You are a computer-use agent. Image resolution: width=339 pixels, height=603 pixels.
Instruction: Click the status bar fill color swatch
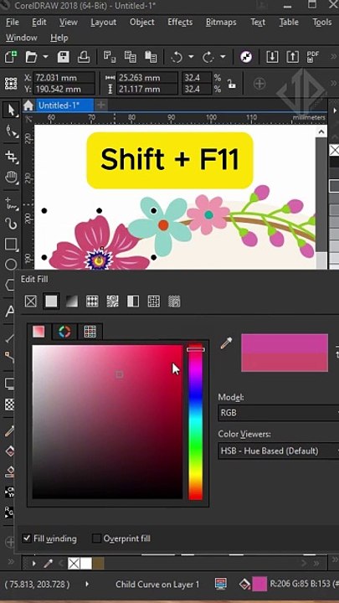(x=259, y=584)
